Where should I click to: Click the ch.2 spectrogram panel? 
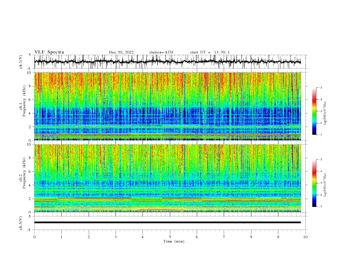[167, 178]
